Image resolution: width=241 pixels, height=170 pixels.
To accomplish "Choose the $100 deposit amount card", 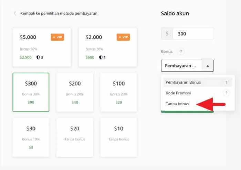I will click(118, 92).
